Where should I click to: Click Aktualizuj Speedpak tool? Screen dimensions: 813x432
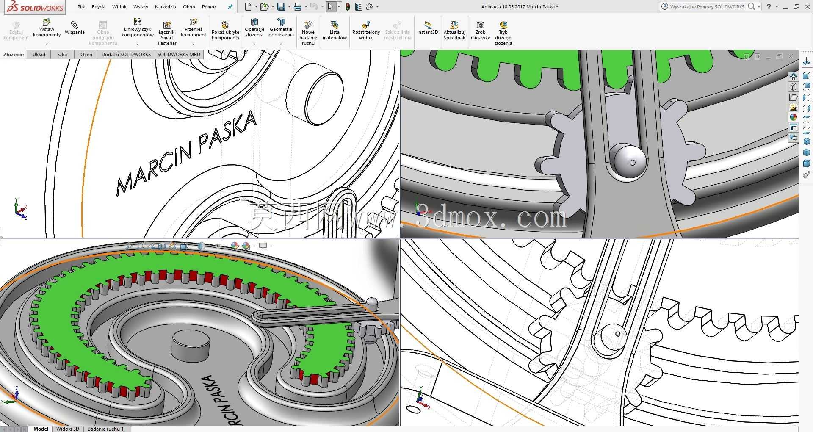click(454, 30)
